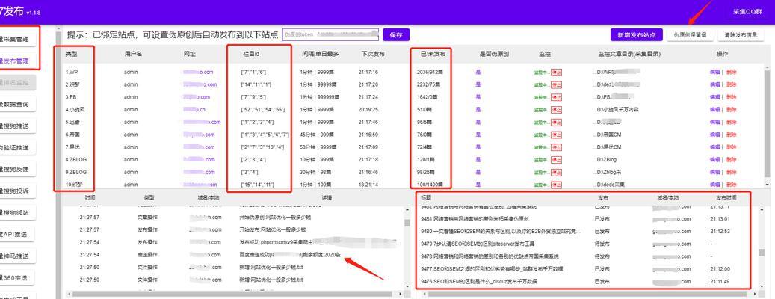
Task: Select the 100/1400篇 cell
Action: pos(433,185)
